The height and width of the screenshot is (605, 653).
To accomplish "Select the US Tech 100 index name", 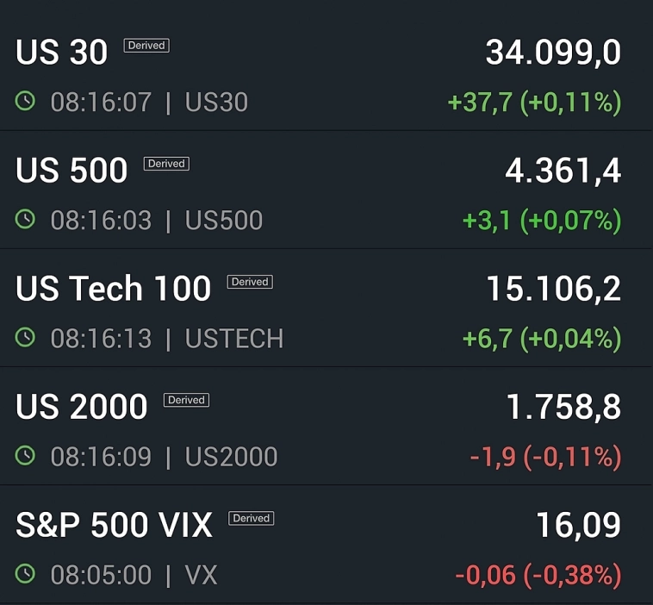I will [x=113, y=290].
